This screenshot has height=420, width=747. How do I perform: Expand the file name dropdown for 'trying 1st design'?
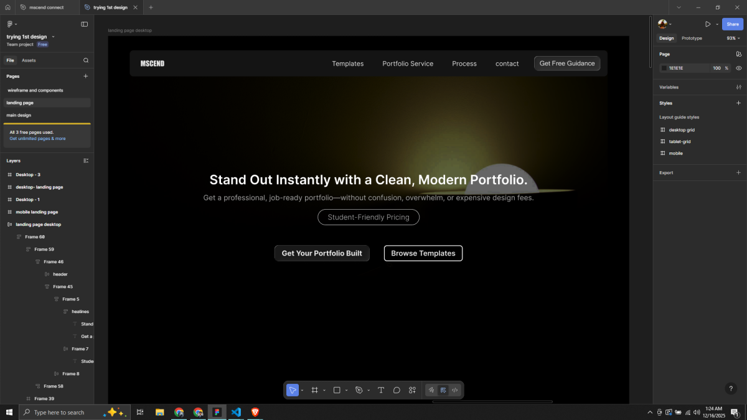pos(54,37)
